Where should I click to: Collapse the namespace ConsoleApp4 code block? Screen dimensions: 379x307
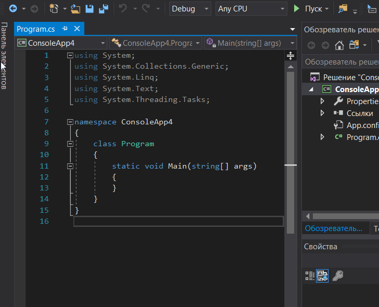click(70, 122)
